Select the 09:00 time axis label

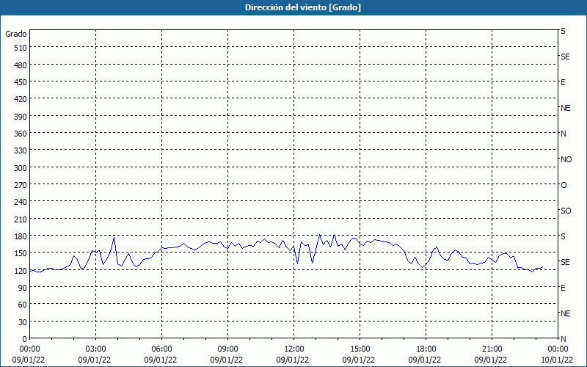pos(227,349)
